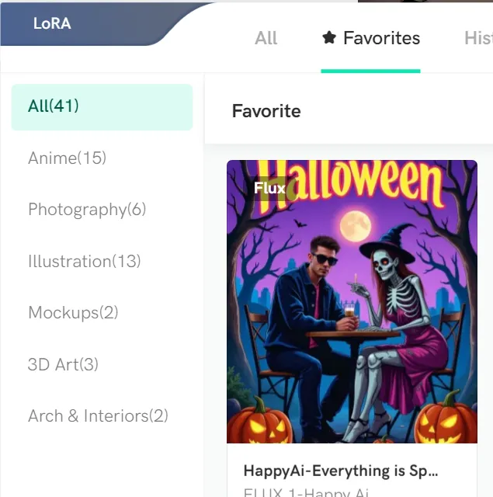Click the FLUX.1-Happy Ai subtitle text
This screenshot has width=493, height=497.
(307, 492)
